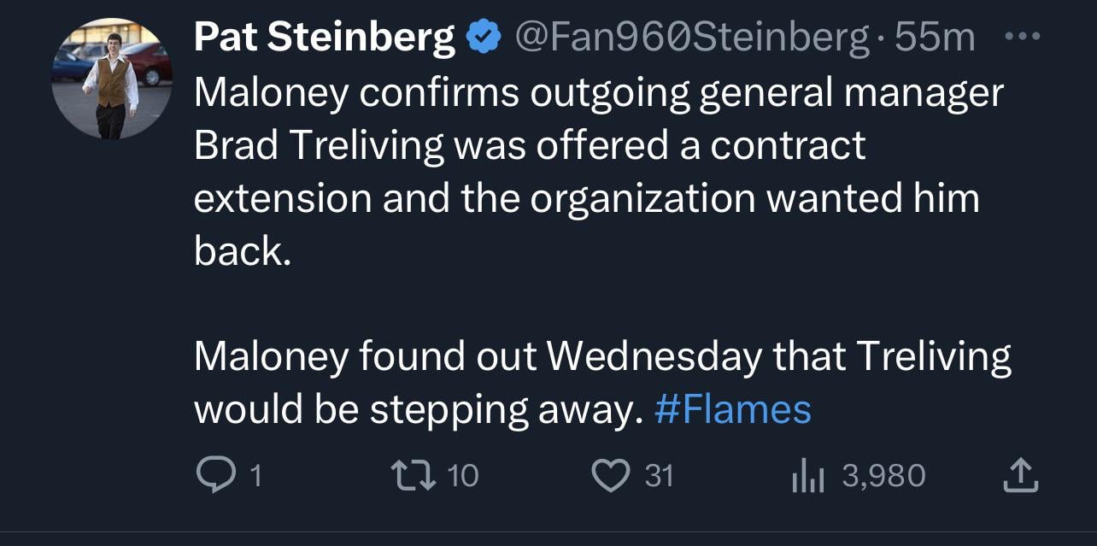Click the 3,980 view count
Image resolution: width=1097 pixels, height=546 pixels.
[883, 476]
